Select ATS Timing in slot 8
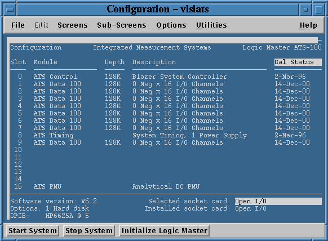 tap(54, 136)
